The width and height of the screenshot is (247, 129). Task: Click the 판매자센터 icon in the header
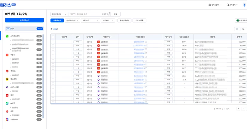tap(210, 5)
